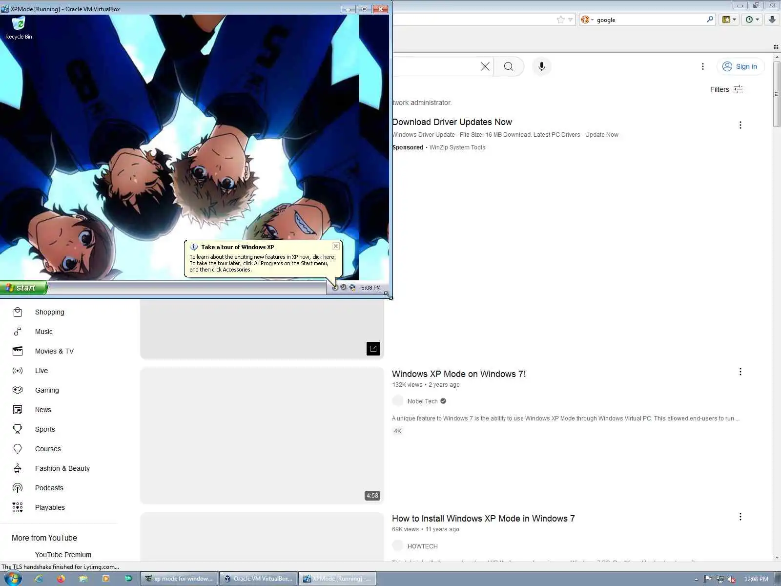This screenshot has width=781, height=586.
Task: Open YouTube settings three-dot menu next to Sign in
Action: click(x=703, y=66)
